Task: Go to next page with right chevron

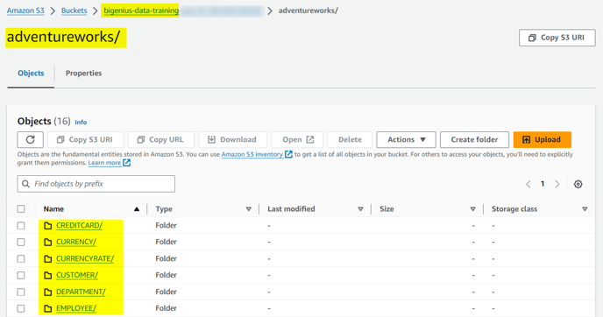Action: click(557, 184)
